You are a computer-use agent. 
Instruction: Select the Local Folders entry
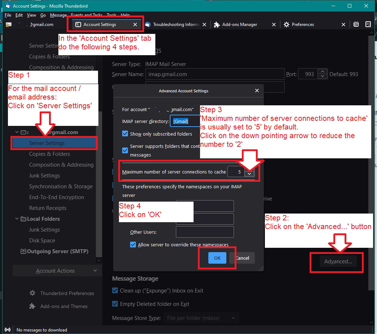[43, 219]
